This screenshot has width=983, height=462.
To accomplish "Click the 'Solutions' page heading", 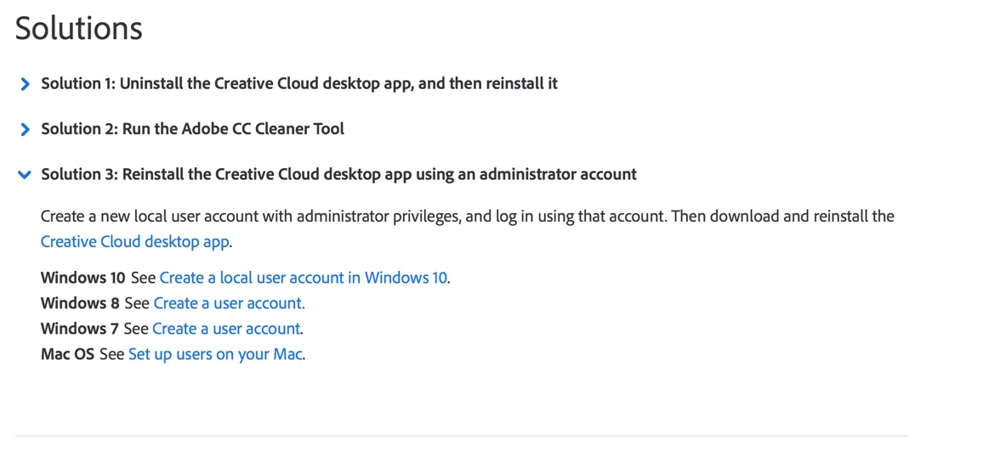I will 78,28.
